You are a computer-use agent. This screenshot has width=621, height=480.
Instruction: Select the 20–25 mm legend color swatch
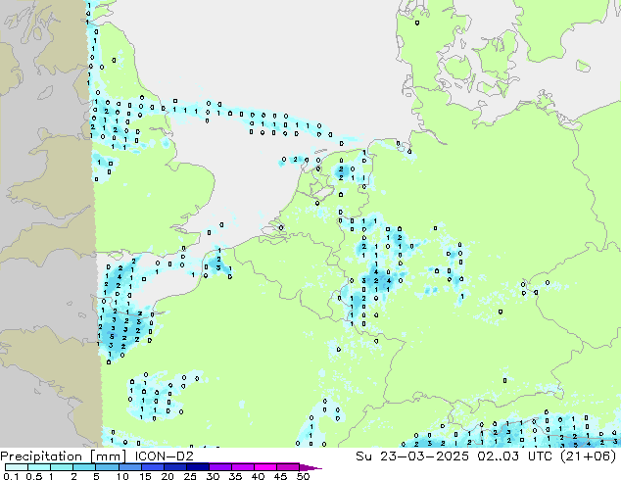174,467
